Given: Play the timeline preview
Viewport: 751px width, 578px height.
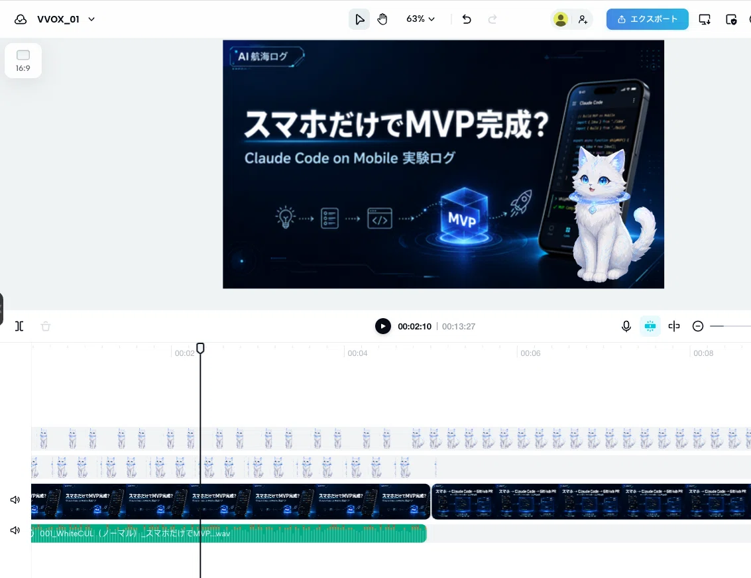Looking at the screenshot, I should [382, 326].
